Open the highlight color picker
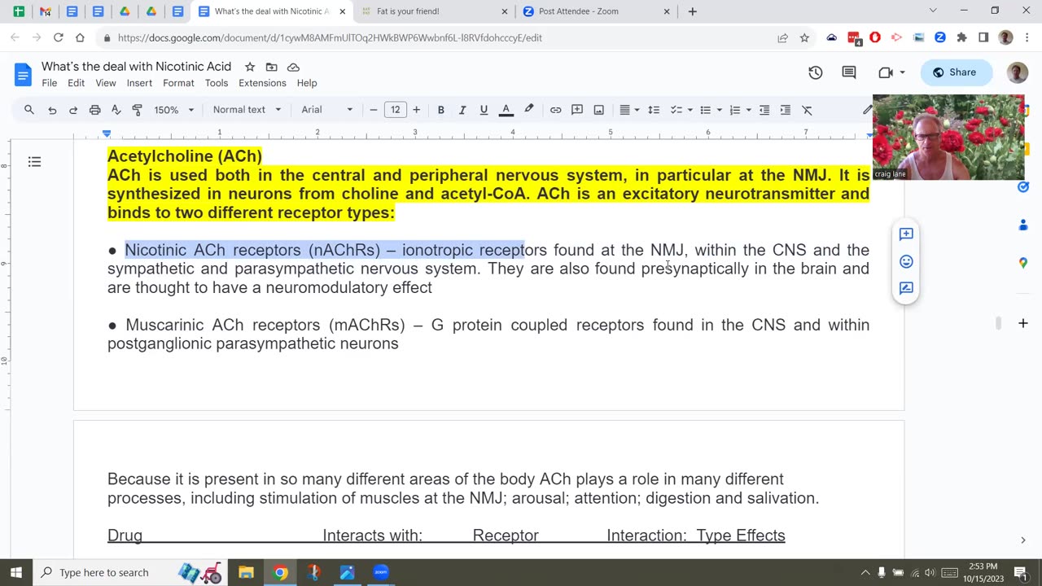 [528, 110]
